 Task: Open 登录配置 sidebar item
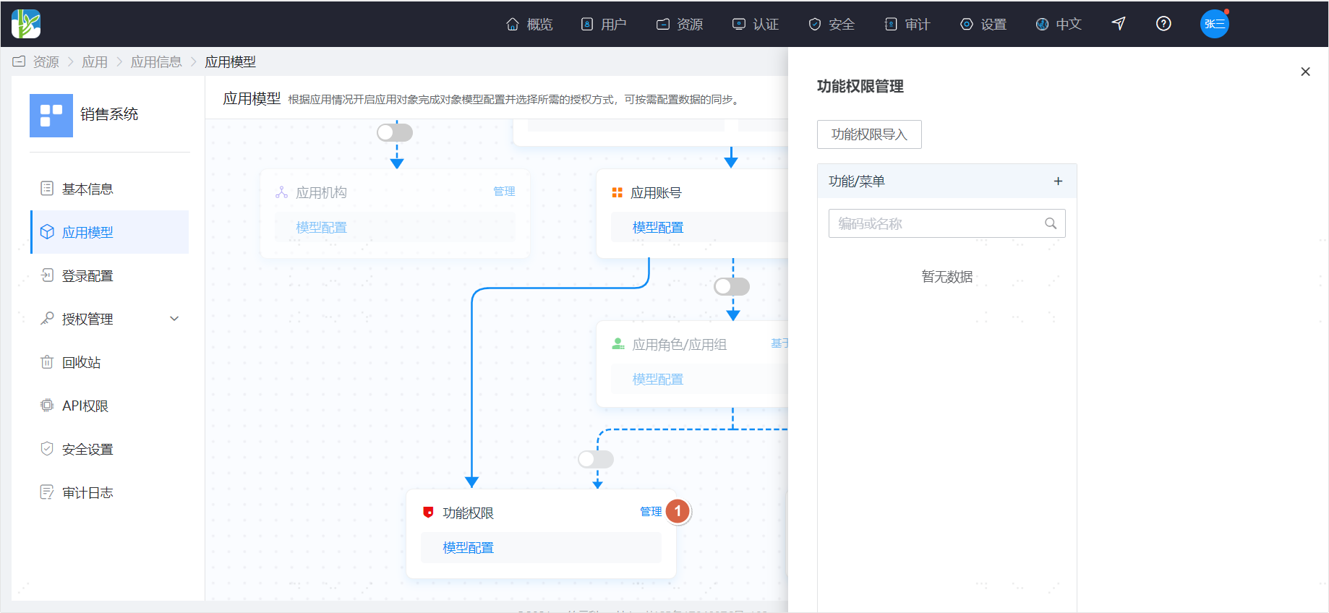click(110, 275)
